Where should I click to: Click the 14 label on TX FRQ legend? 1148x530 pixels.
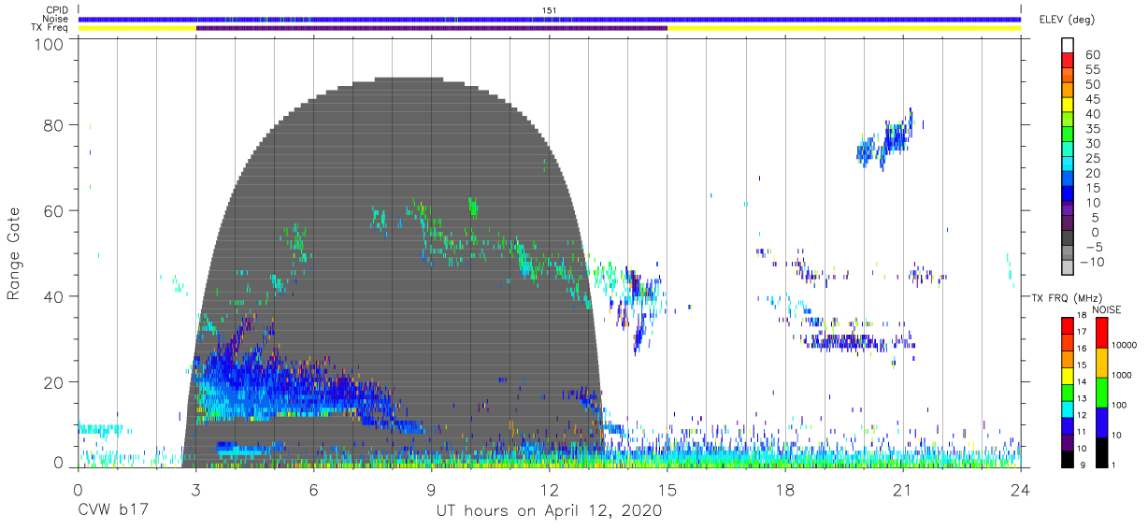[1081, 381]
